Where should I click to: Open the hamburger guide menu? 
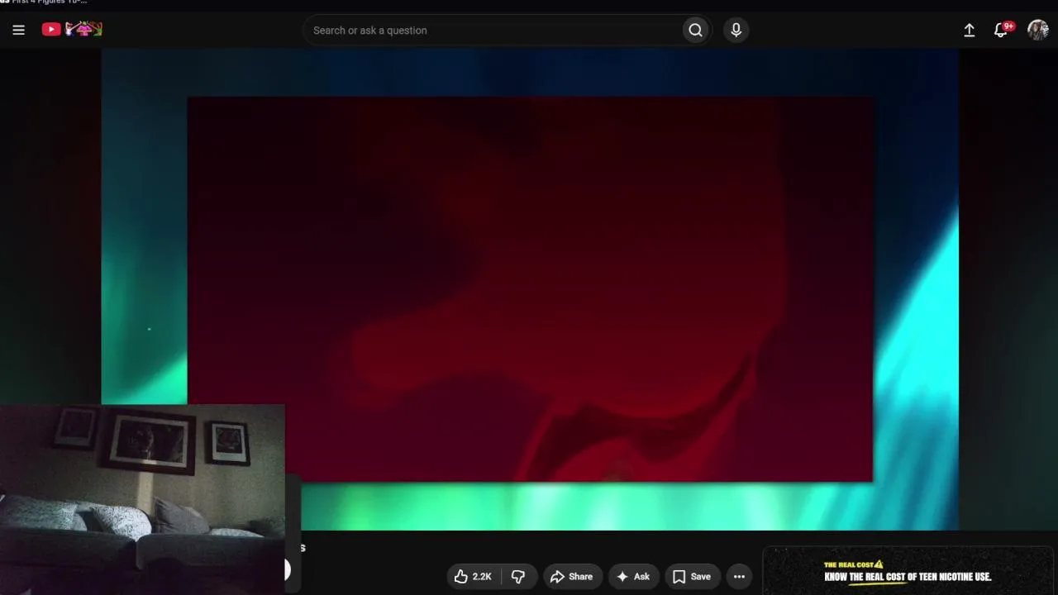click(18, 31)
